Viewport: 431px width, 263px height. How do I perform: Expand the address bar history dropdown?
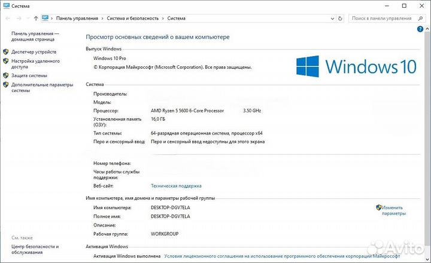pyautogui.click(x=333, y=19)
